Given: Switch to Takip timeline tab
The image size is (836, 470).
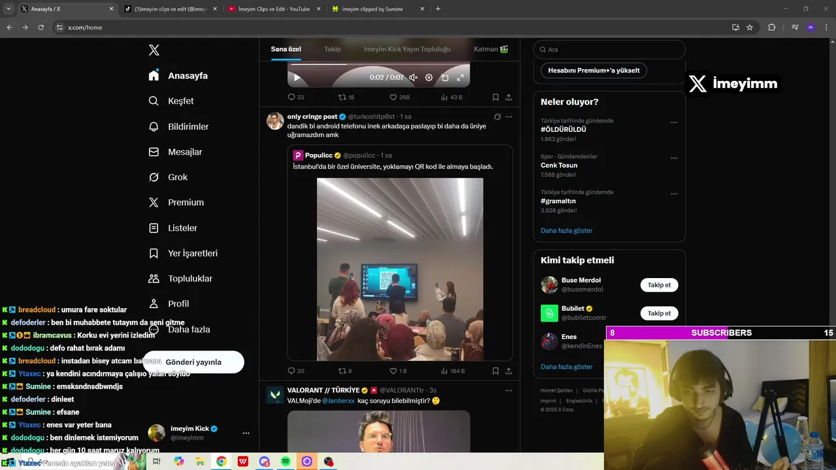Looking at the screenshot, I should tap(332, 49).
